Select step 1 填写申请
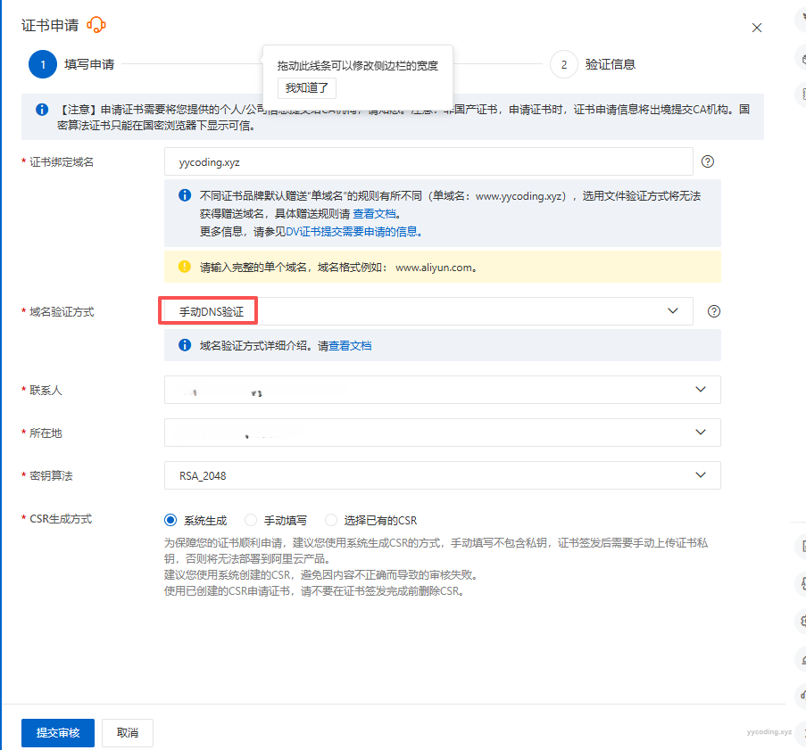This screenshot has width=806, height=750. click(43, 64)
